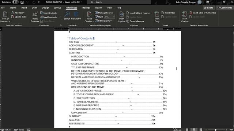The height and width of the screenshot is (131, 234).
Task: Click the REFERENCES entry in contents
Action: 77,124
